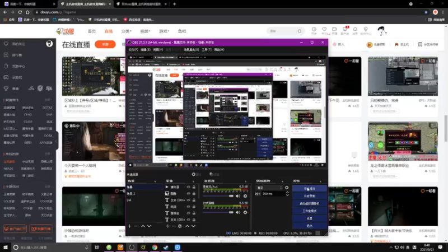The image size is (448, 252).
Task: Open OBS 设置 settings button
Action: tap(310, 218)
